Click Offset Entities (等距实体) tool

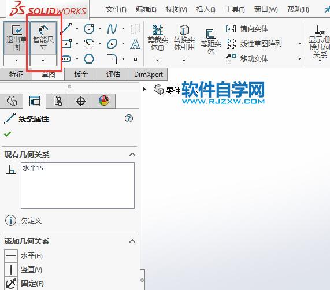point(211,42)
